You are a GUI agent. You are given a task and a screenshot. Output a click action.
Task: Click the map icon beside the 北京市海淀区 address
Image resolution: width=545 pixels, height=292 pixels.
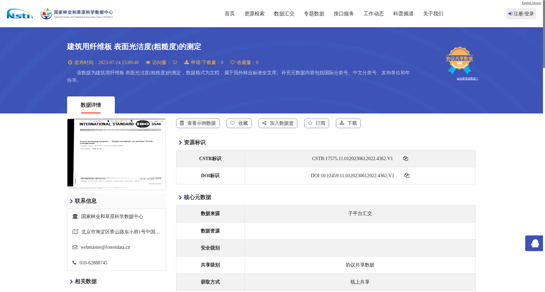pos(75,232)
